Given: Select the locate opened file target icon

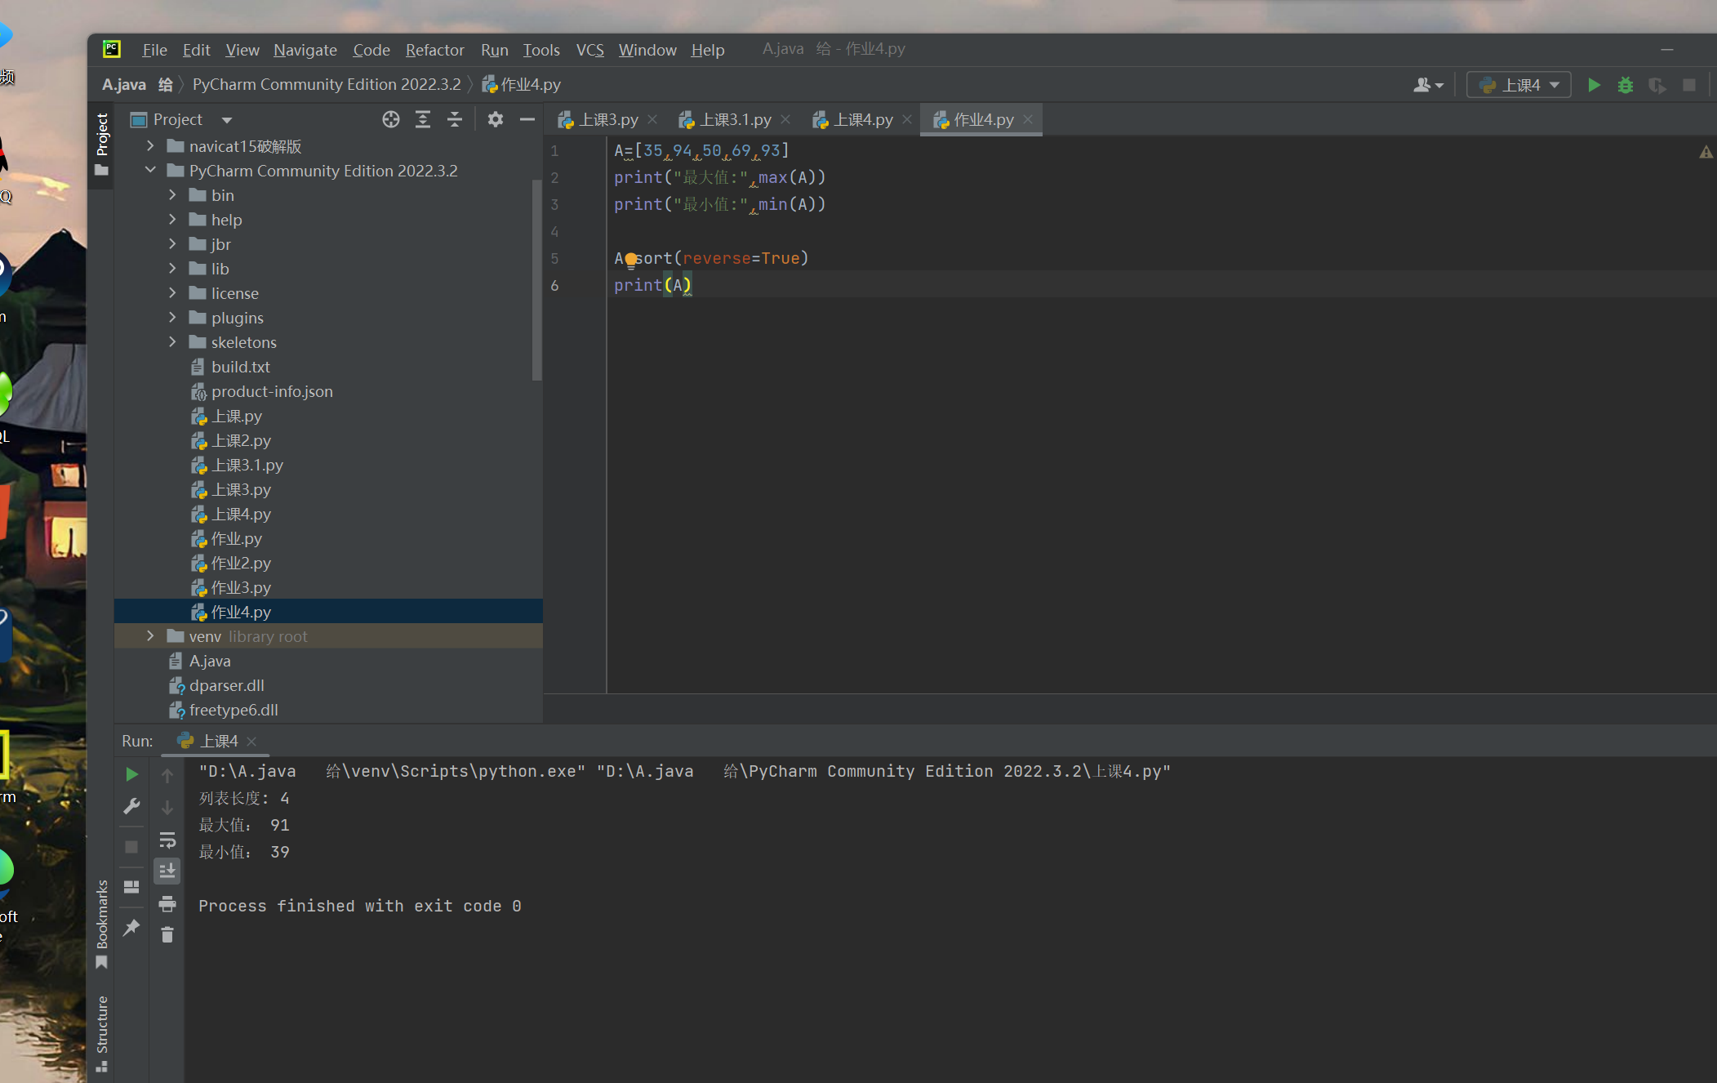Looking at the screenshot, I should coord(391,119).
